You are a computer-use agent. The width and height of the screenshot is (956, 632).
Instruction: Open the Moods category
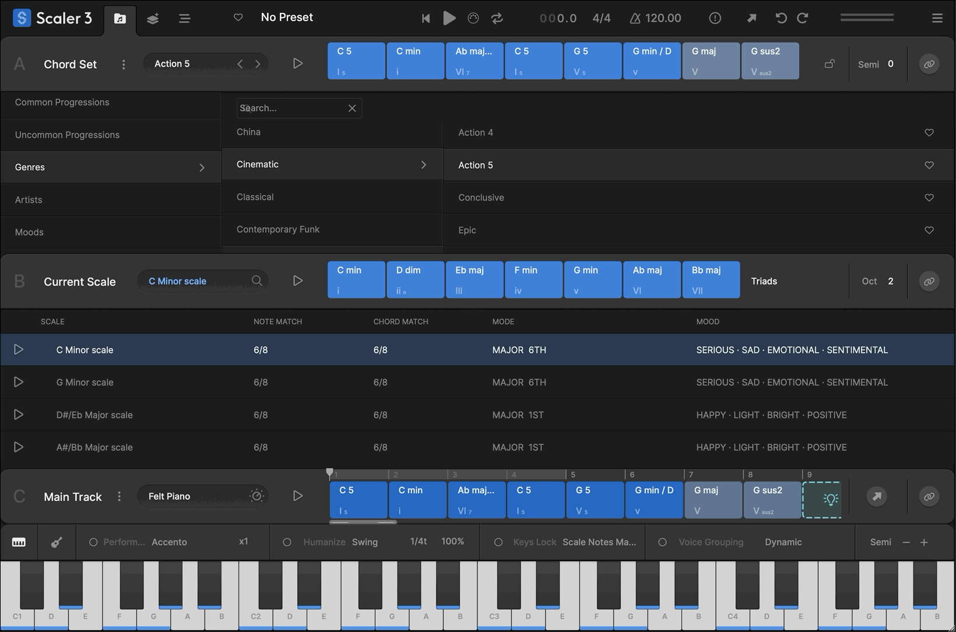(111, 232)
